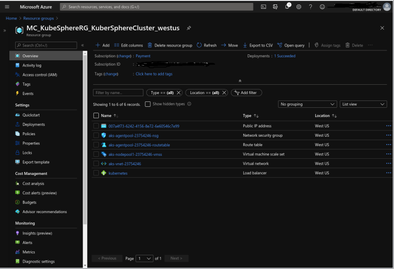Go to Resource groups breadcrumb
This screenshot has width=394, height=269.
tap(39, 18)
